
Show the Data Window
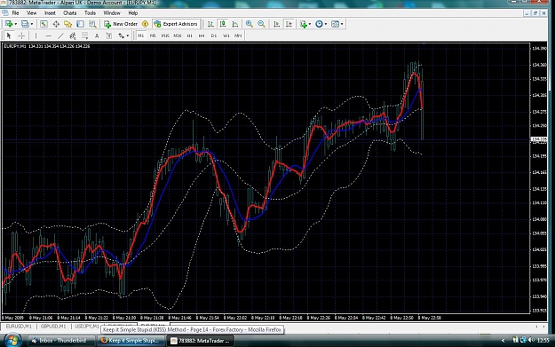click(x=56, y=24)
